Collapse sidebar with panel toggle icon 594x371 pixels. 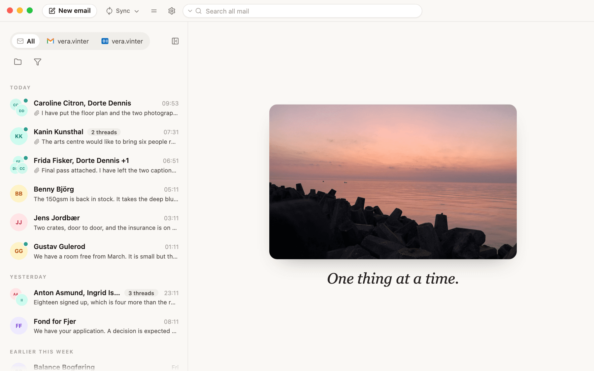click(x=175, y=41)
